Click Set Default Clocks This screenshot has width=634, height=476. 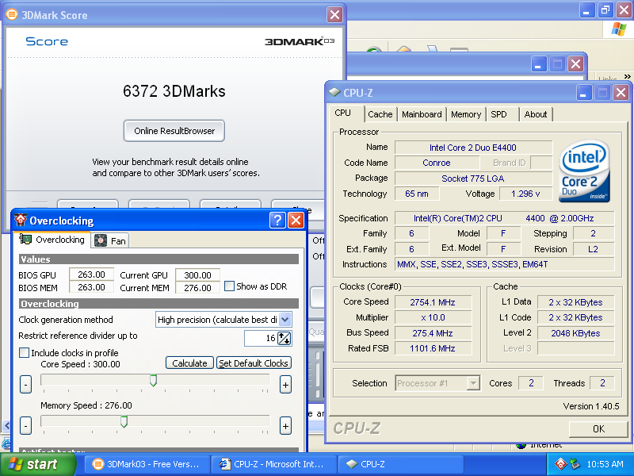254,363
